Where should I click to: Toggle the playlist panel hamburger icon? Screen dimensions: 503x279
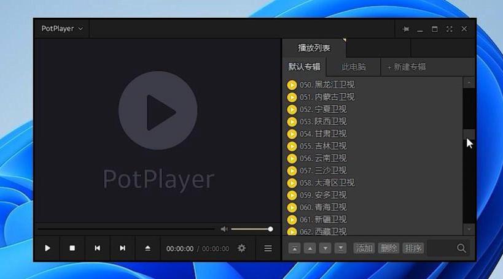point(268,248)
